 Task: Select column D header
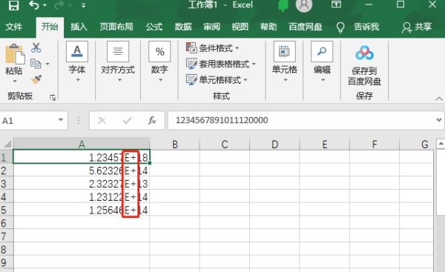click(x=274, y=144)
